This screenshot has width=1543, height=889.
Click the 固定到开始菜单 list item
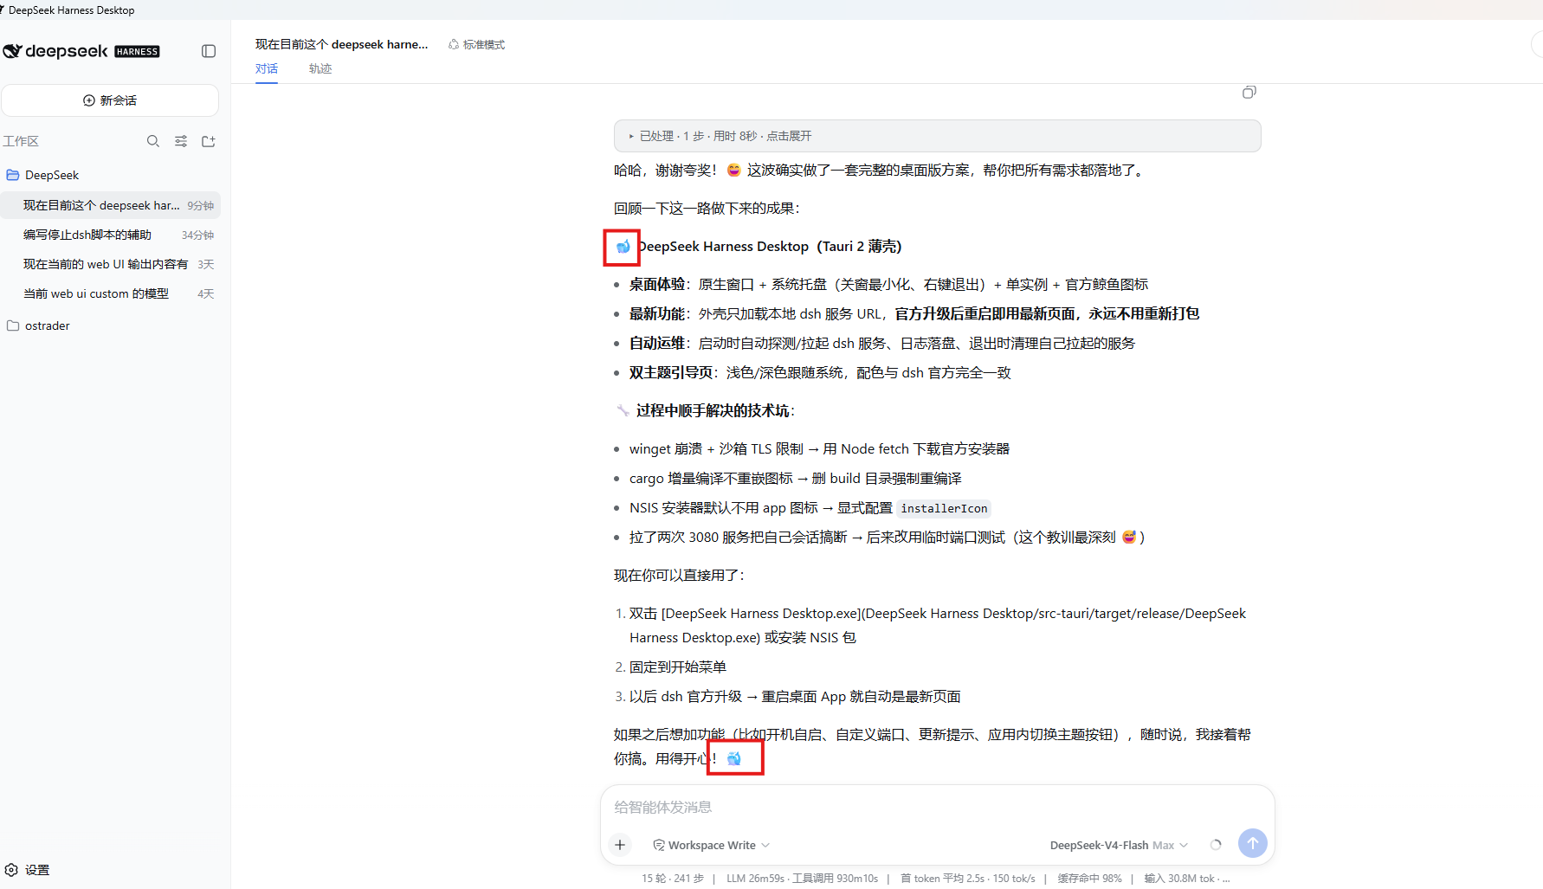click(x=677, y=667)
